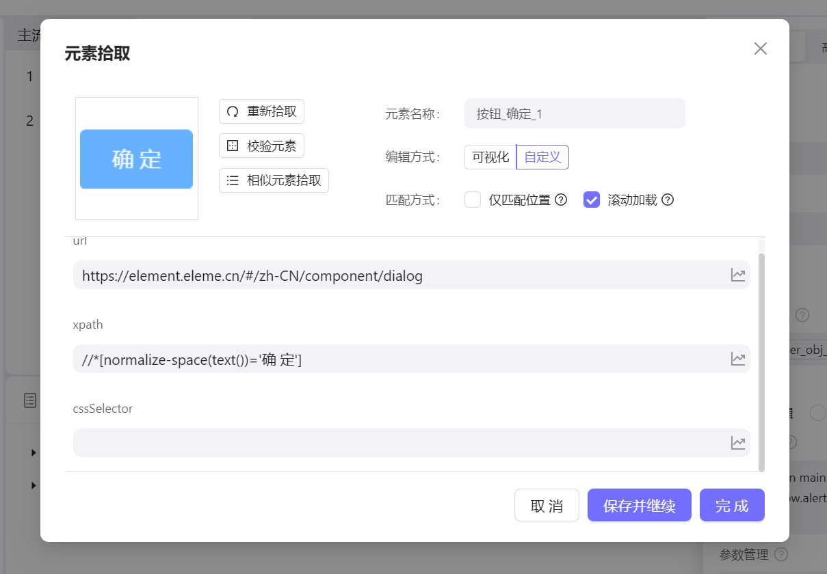The width and height of the screenshot is (827, 574).
Task: Disable the 滚动加载 checkbox
Action: point(591,200)
